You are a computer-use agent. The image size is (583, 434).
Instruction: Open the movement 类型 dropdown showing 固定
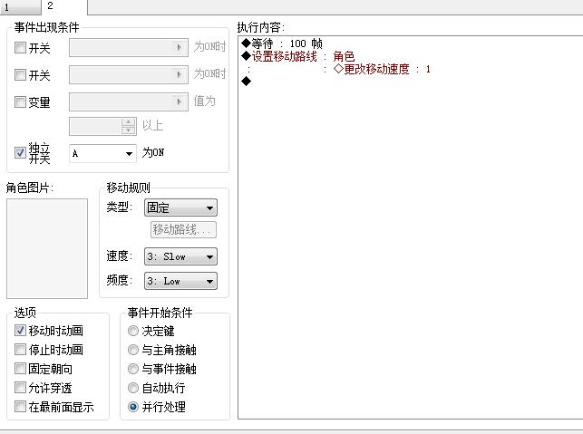(x=180, y=207)
